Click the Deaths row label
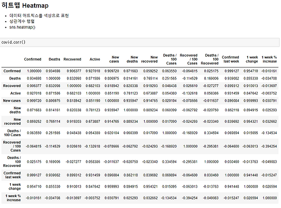 pyautogui.click(x=15, y=78)
